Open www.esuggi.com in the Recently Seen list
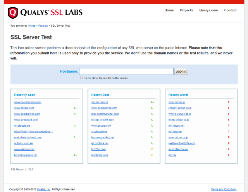This screenshot has height=192, width=248. click(x=24, y=108)
